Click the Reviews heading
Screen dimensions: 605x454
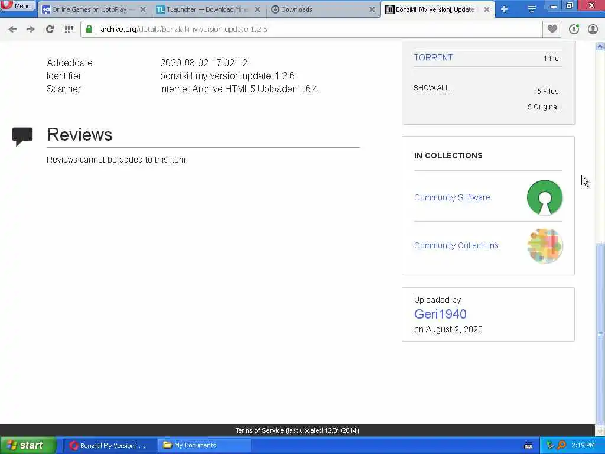[x=80, y=135]
